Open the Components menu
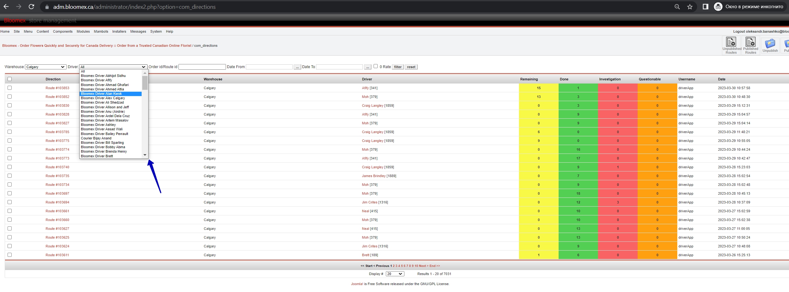The width and height of the screenshot is (789, 292). click(63, 31)
